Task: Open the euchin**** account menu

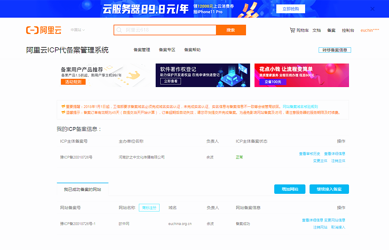Action: [x=370, y=30]
